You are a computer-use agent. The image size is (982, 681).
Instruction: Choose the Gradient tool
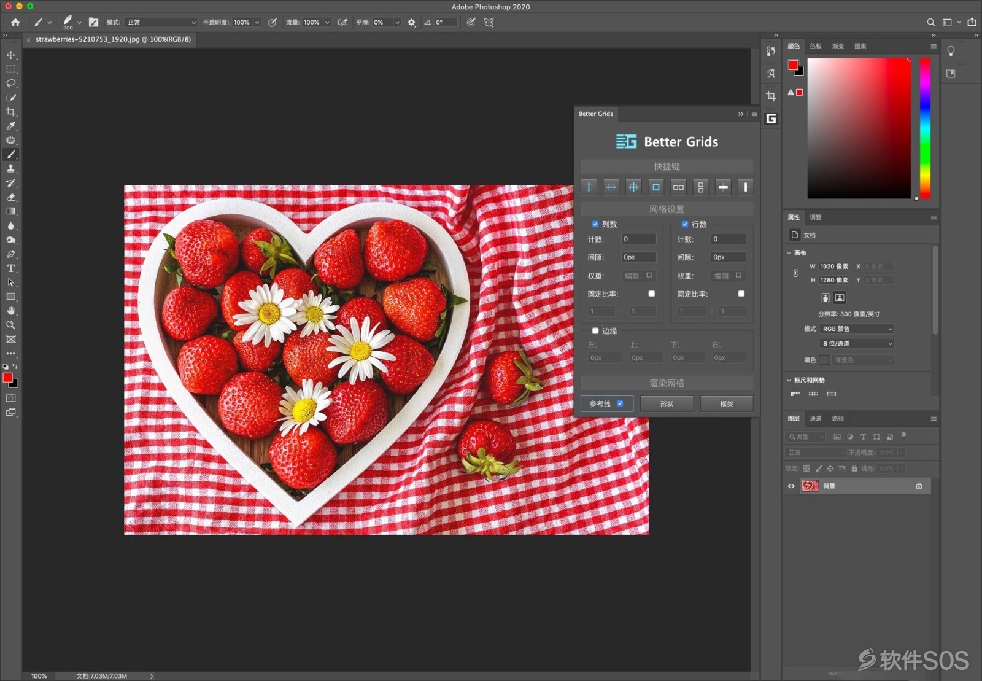tap(10, 211)
